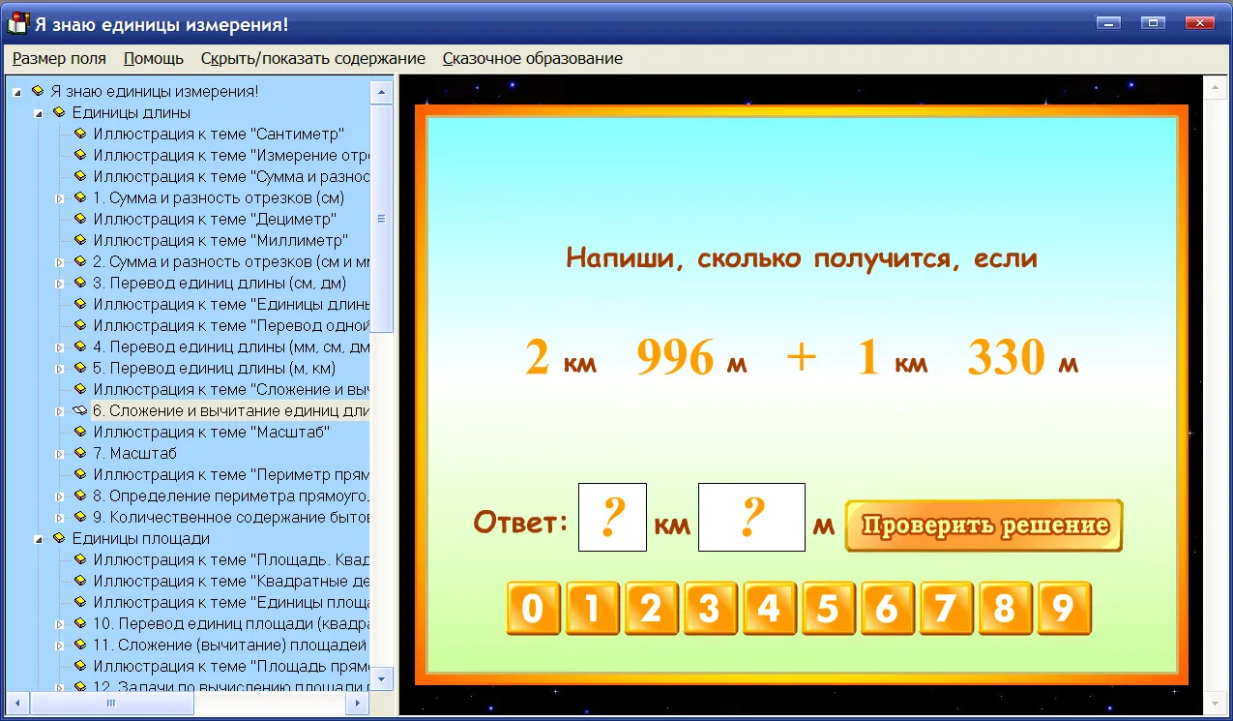Click the icon beside illustration "Площадь. Квад…"
1233x721 pixels.
click(80, 559)
